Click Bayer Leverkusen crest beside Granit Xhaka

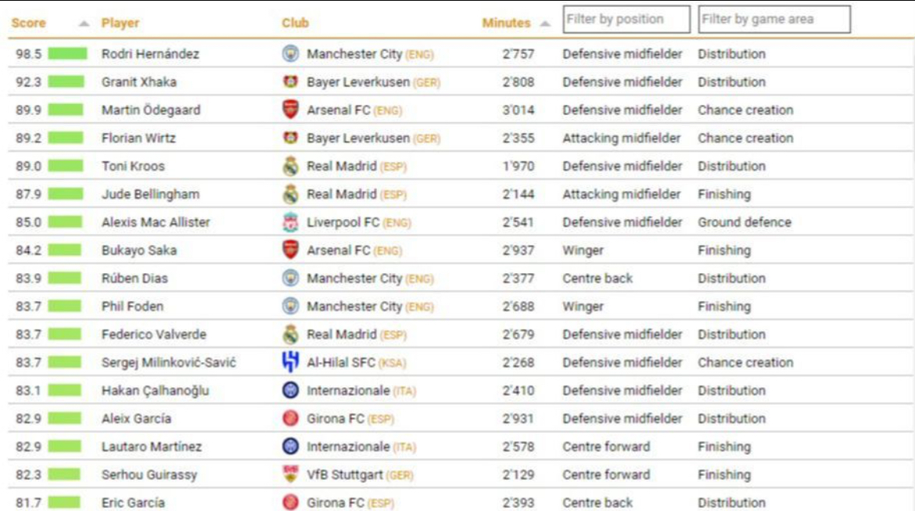pyautogui.click(x=290, y=82)
